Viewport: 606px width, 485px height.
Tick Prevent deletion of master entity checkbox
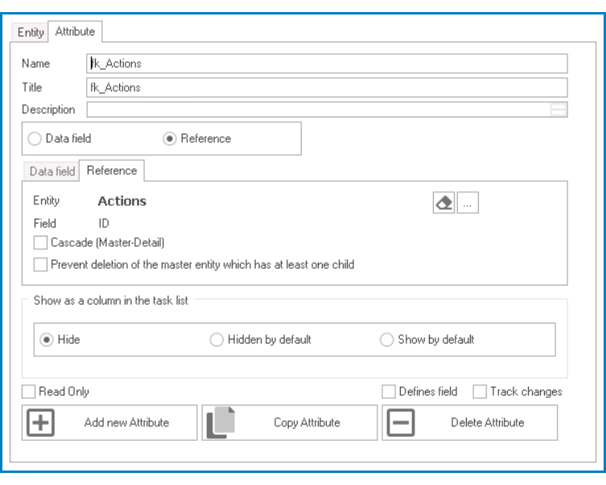pos(40,265)
